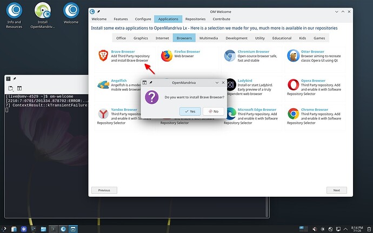Image resolution: width=373 pixels, height=233 pixels.
Task: Open the Multimedia category tab
Action: 209,38
